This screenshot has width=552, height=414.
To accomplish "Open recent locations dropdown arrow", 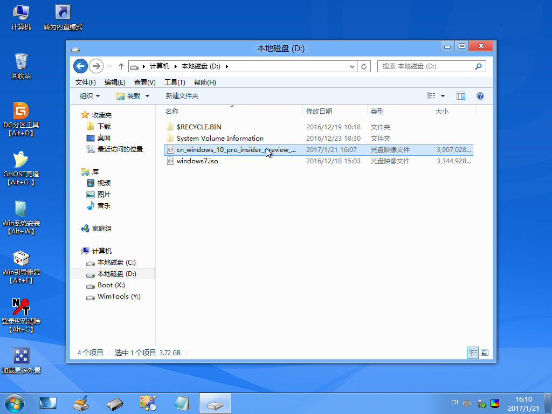I will (x=109, y=66).
